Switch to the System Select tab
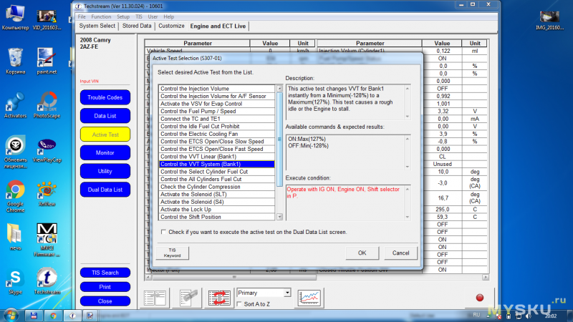This screenshot has width=573, height=322. (97, 26)
